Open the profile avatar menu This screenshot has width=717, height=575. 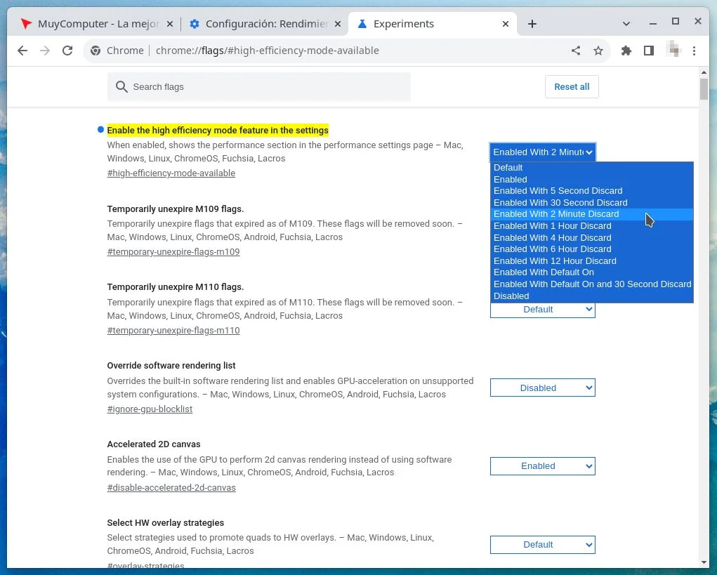[x=673, y=49]
